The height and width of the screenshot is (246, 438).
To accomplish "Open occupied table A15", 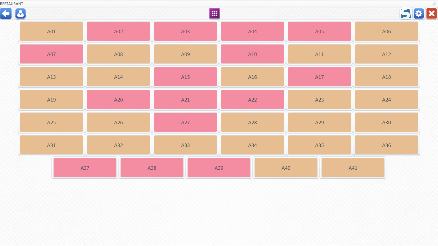I will click(x=185, y=77).
